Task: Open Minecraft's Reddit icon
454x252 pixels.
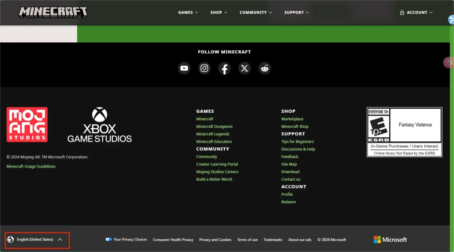Action: pyautogui.click(x=265, y=69)
